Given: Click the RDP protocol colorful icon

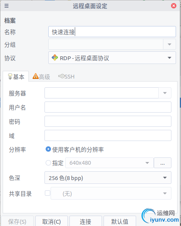Looking at the screenshot, I should click(x=55, y=57).
